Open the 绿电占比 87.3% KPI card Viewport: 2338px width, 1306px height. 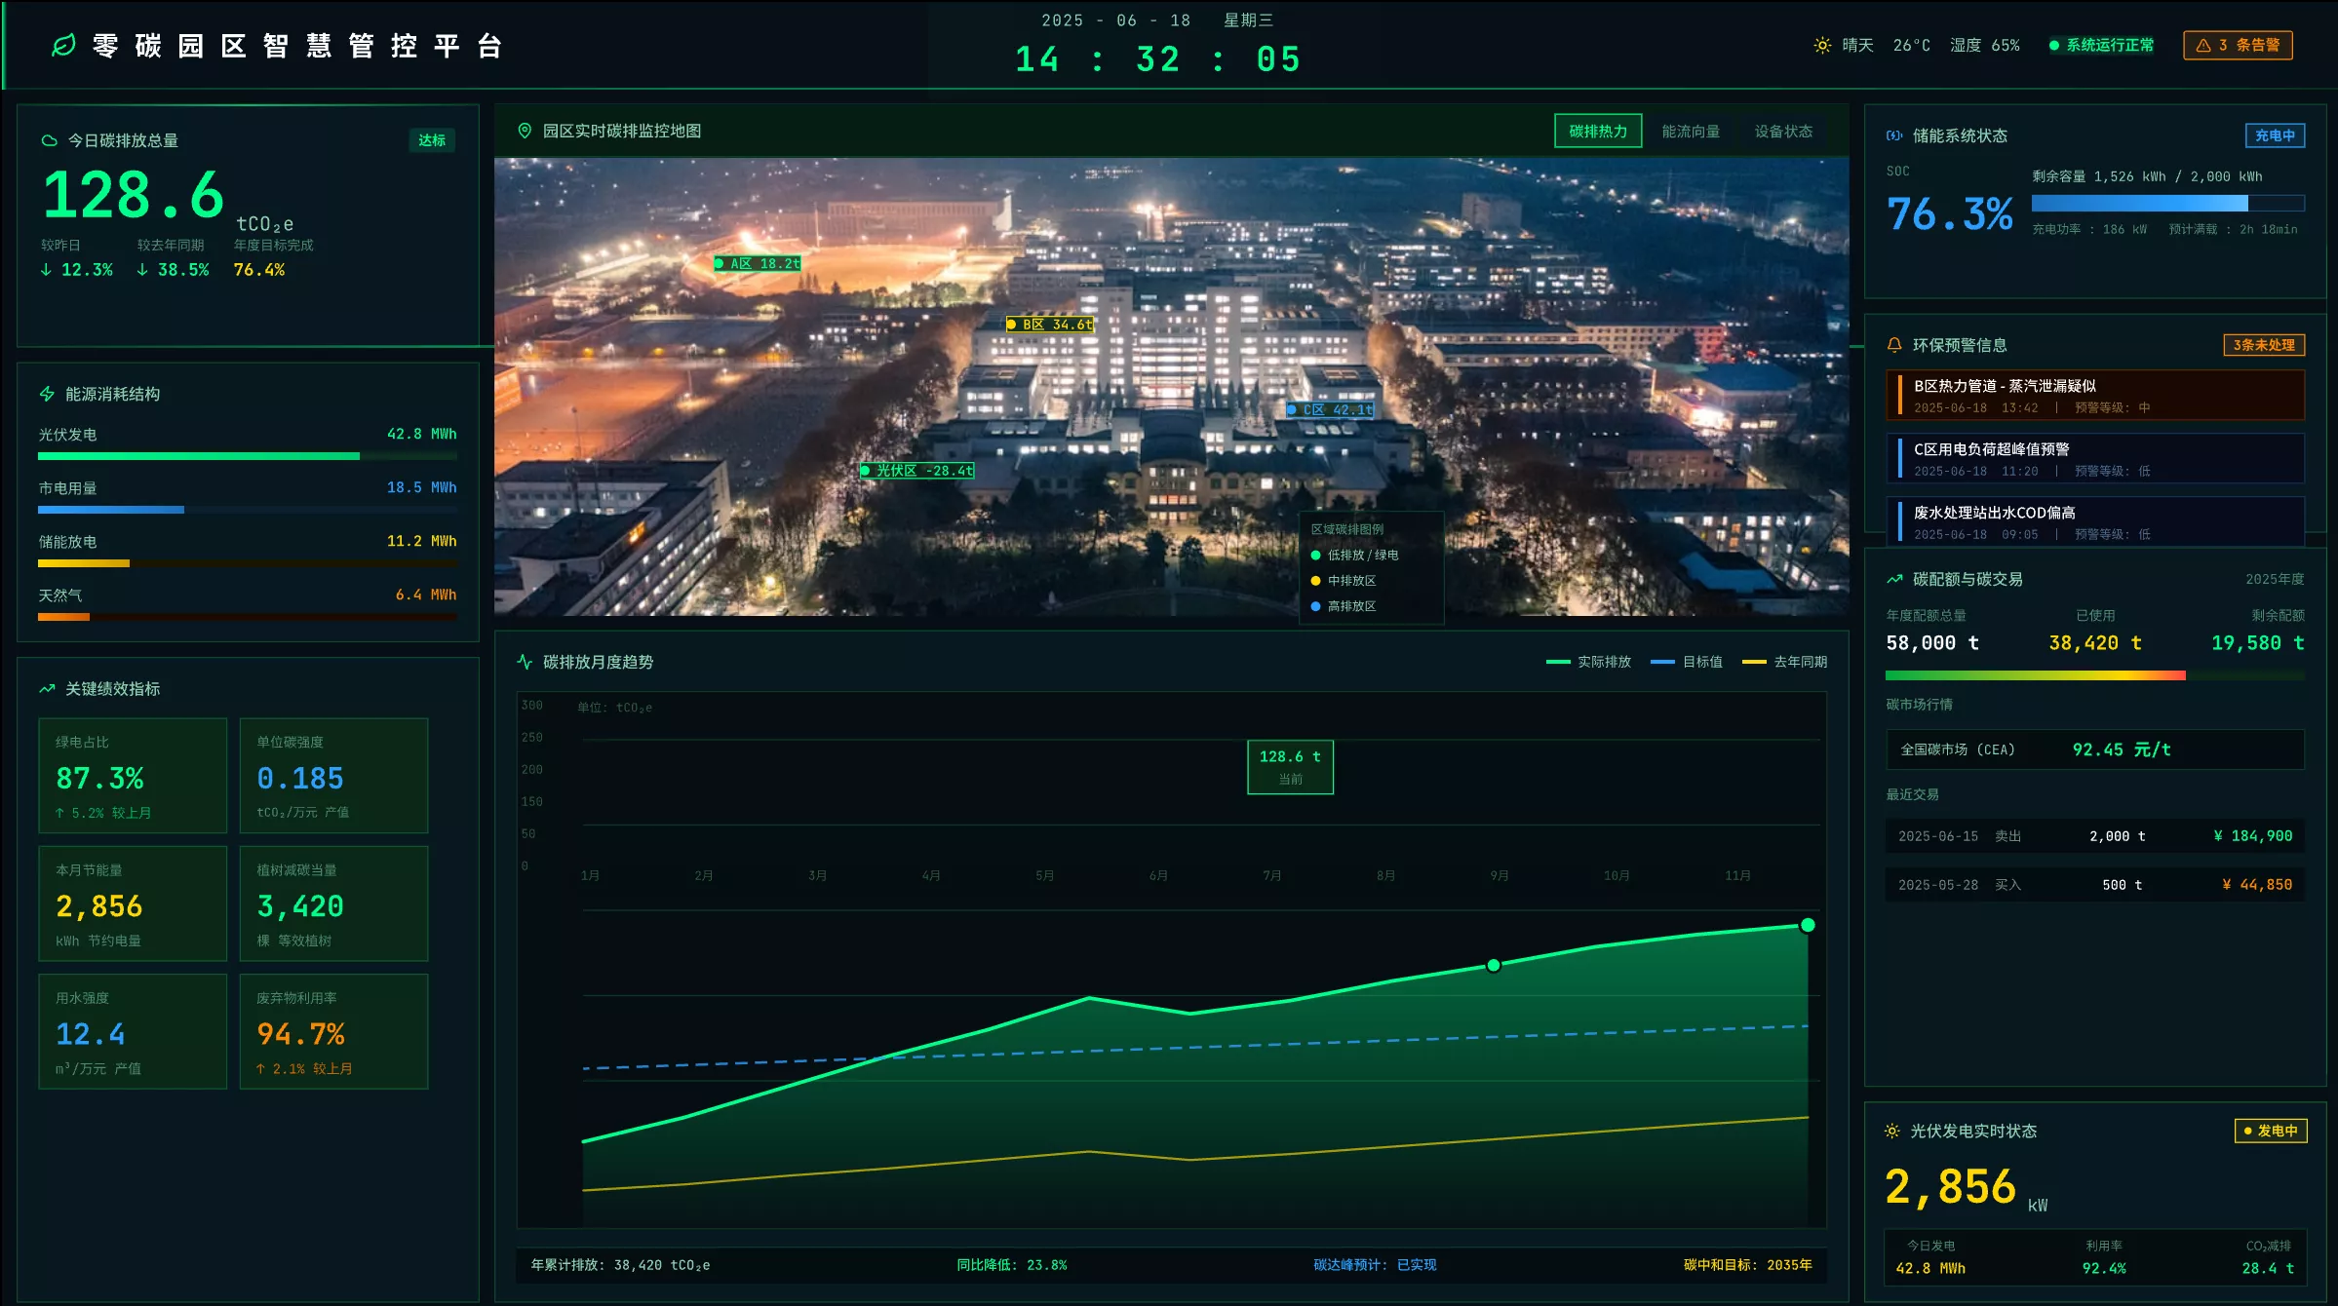133,776
